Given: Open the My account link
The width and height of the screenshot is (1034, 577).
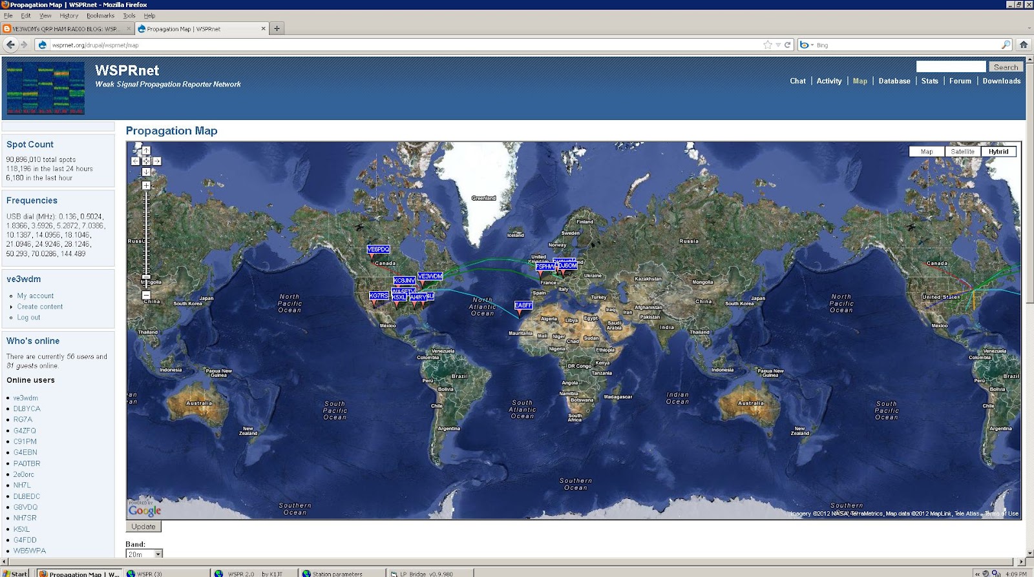Looking at the screenshot, I should [x=36, y=296].
